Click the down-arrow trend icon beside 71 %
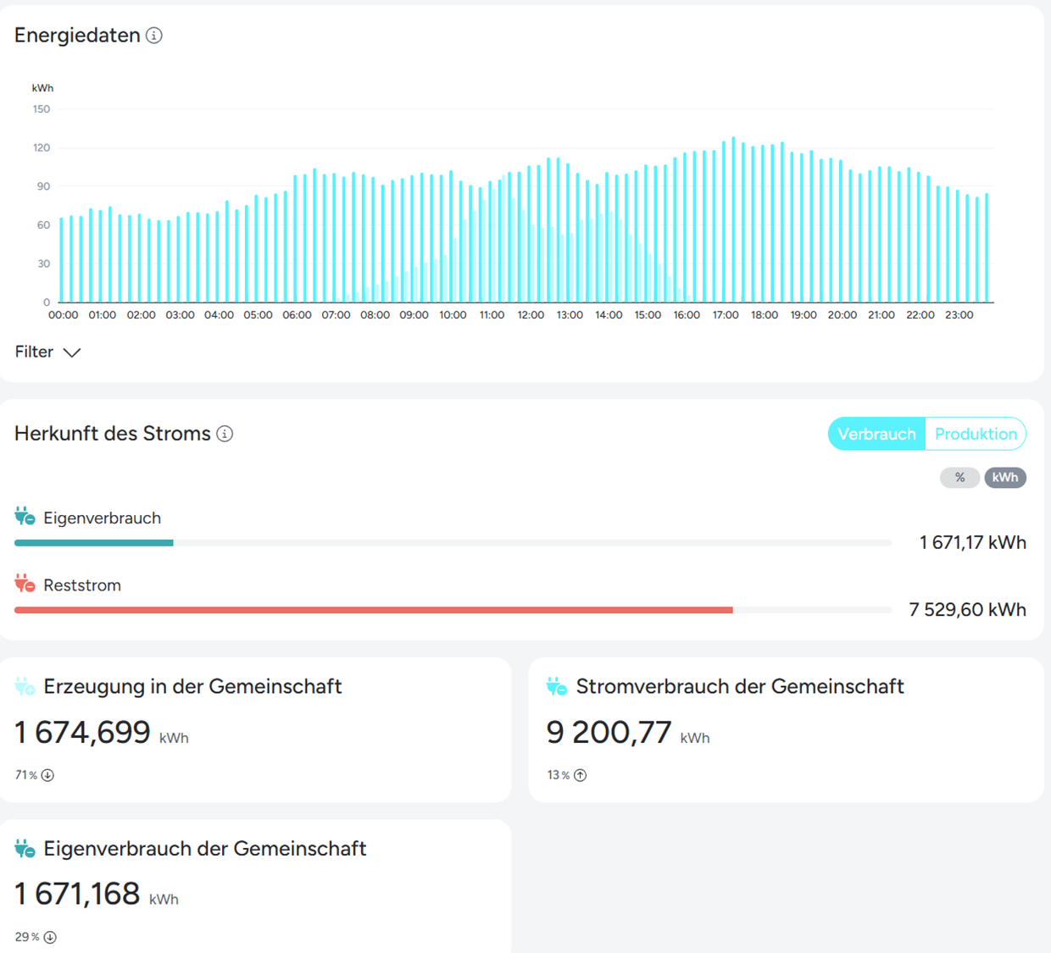Screen dimensions: 1051x953 [48, 775]
